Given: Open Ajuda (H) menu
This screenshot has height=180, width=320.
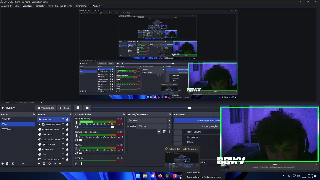Looking at the screenshot, I should [x=97, y=6].
